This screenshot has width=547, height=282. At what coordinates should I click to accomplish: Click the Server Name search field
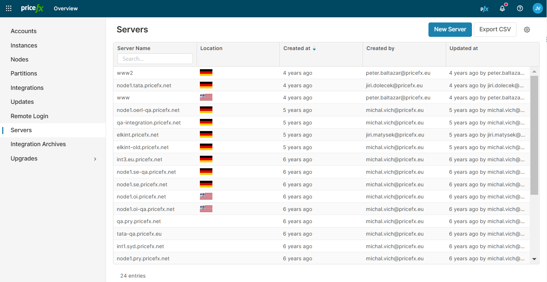point(155,59)
